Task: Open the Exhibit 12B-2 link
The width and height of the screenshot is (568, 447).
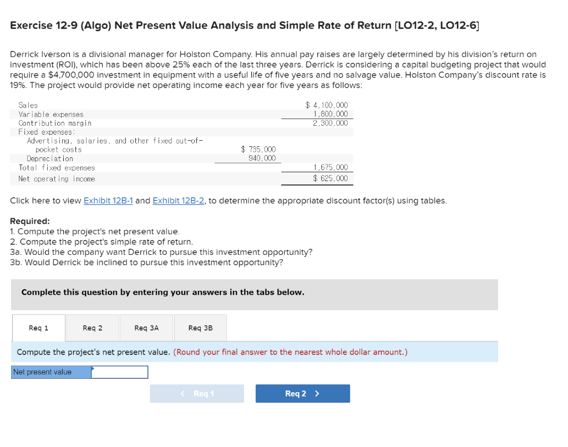Action: click(178, 200)
